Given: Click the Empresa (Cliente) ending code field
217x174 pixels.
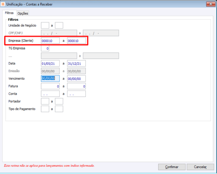Looking at the screenshot, I should 76,40.
